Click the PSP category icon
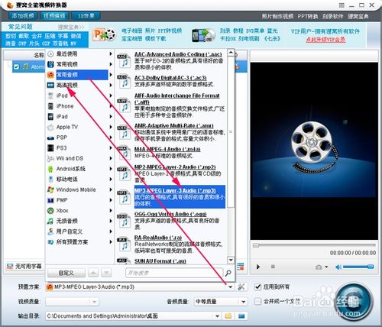This screenshot has width=382, height=327. point(50,138)
